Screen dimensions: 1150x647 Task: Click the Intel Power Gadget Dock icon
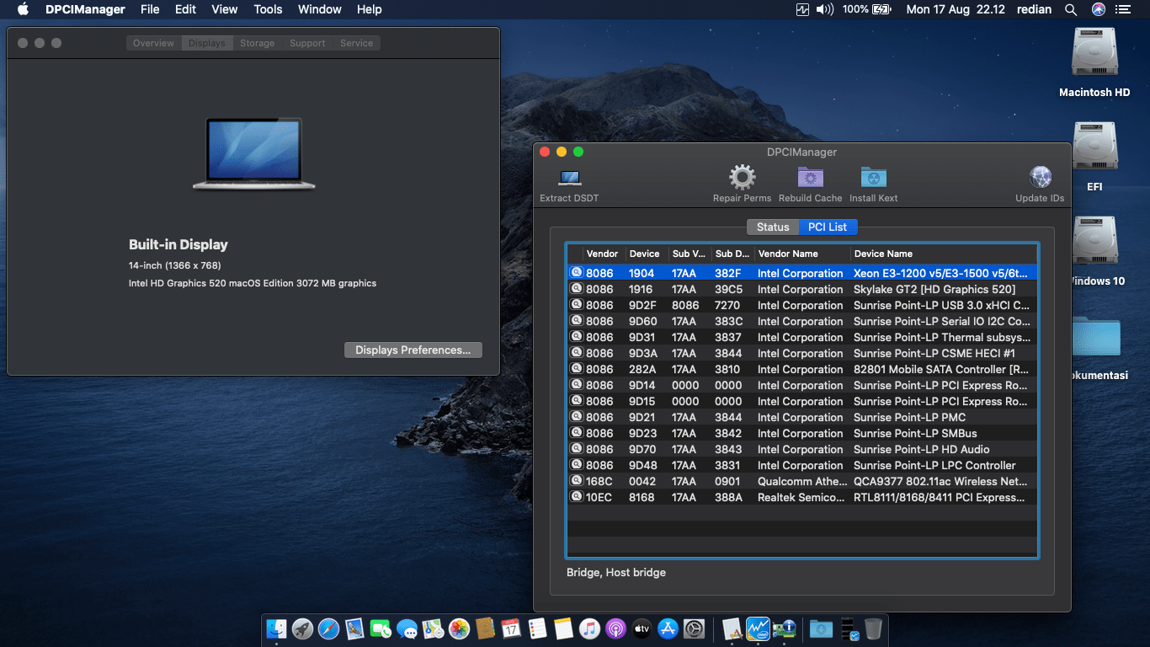coord(758,628)
